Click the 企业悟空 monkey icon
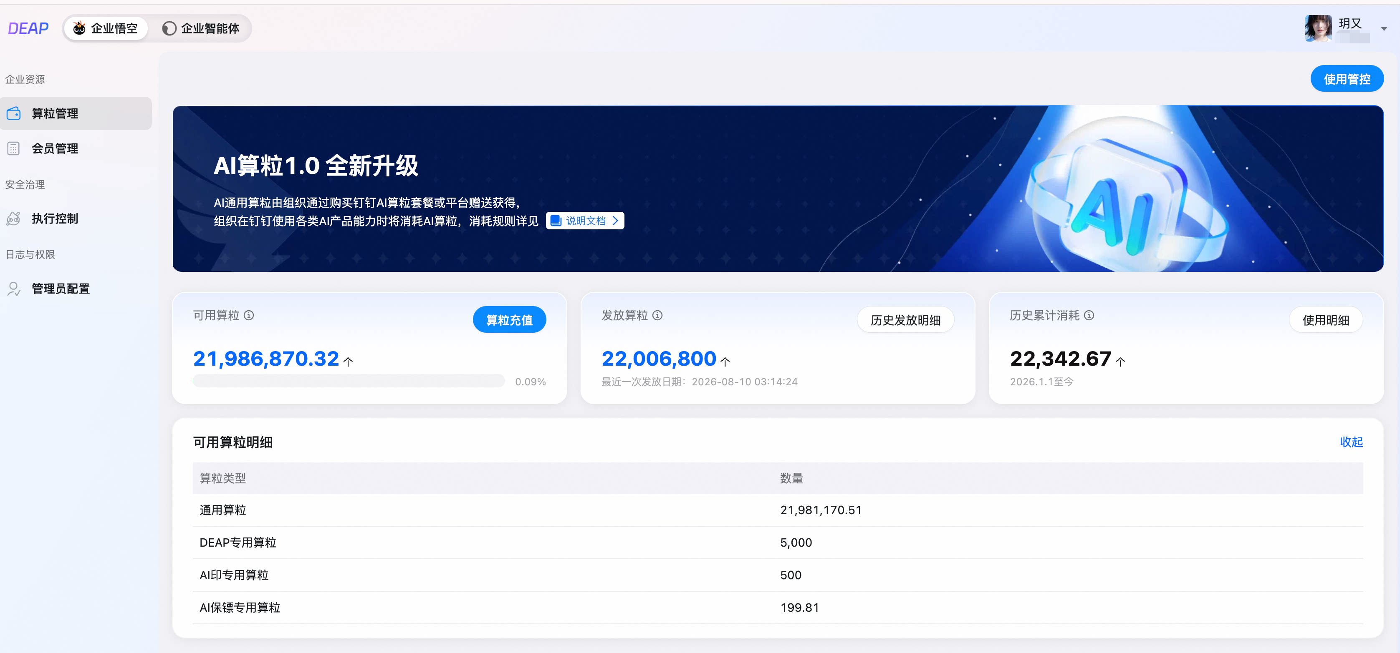This screenshot has width=1400, height=653. (x=79, y=28)
